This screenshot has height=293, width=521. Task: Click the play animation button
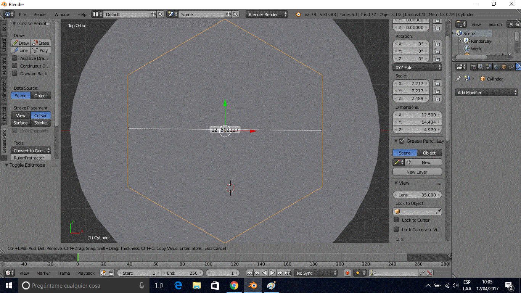pyautogui.click(x=272, y=273)
